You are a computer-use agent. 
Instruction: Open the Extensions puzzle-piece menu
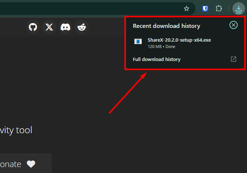click(x=219, y=9)
